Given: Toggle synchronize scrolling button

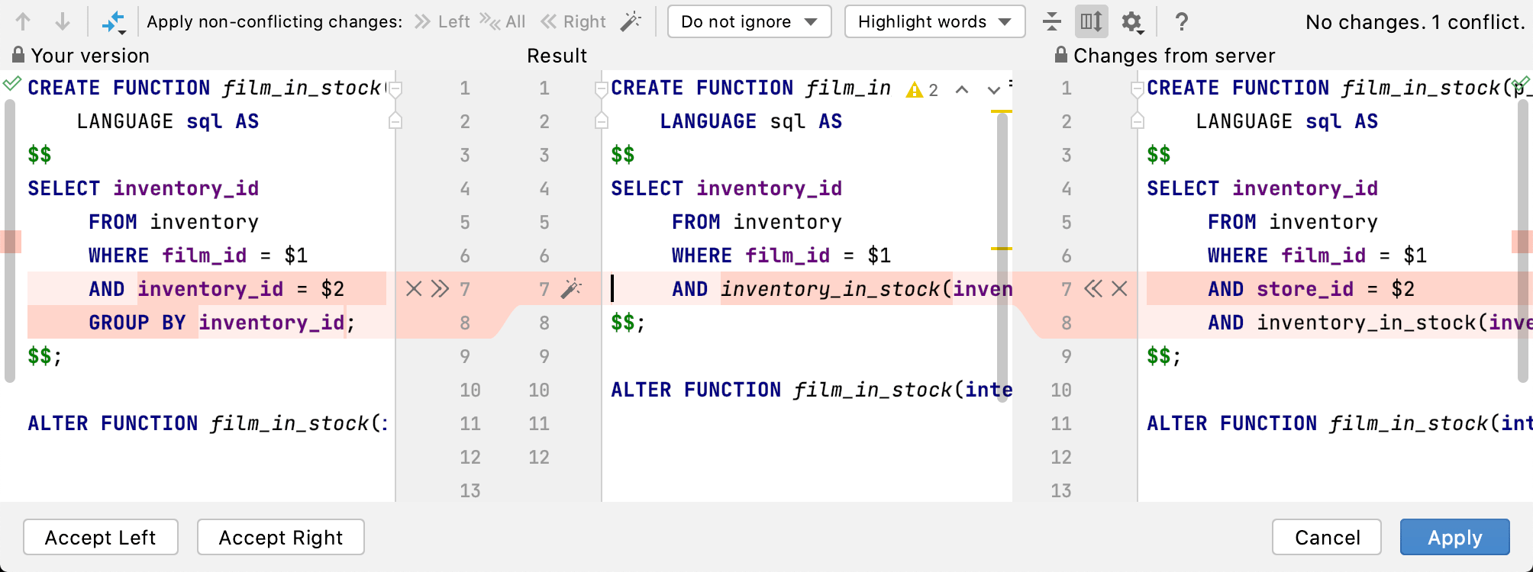Looking at the screenshot, I should click(x=1092, y=22).
